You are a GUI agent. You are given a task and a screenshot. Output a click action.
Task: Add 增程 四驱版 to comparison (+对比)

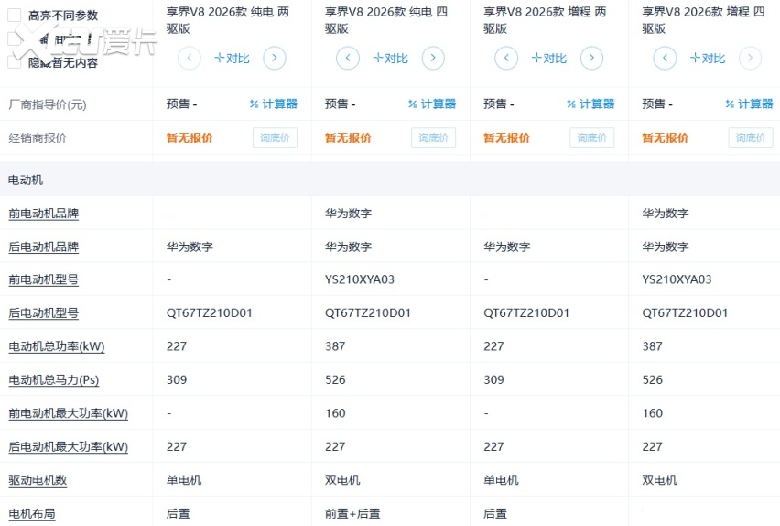click(x=708, y=59)
